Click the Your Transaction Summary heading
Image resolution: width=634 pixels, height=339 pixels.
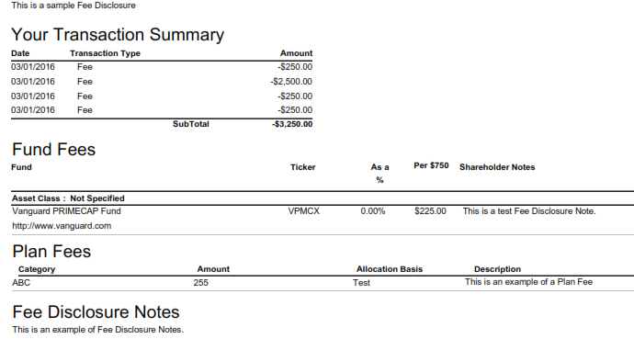point(118,35)
